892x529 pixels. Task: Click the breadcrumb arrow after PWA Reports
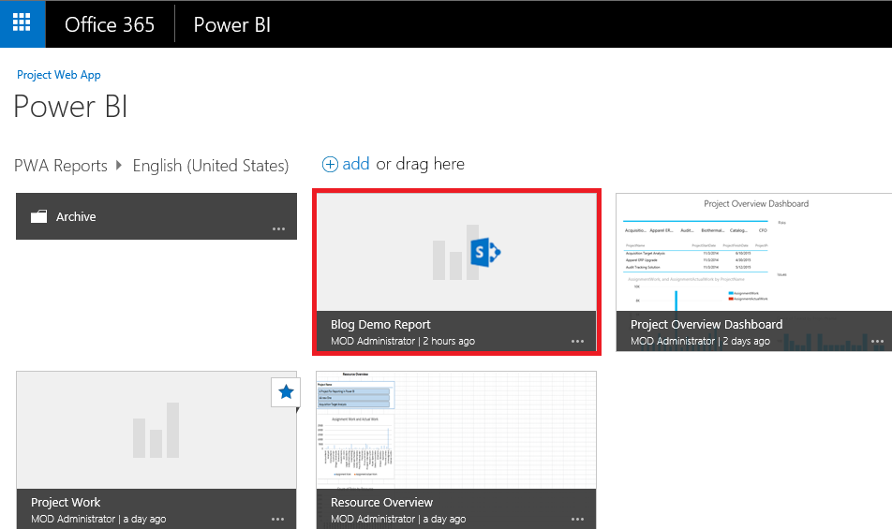tap(118, 165)
